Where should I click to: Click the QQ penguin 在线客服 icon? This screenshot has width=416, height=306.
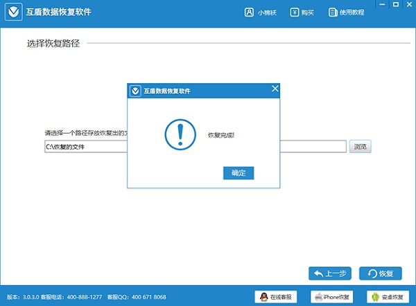pyautogui.click(x=264, y=297)
